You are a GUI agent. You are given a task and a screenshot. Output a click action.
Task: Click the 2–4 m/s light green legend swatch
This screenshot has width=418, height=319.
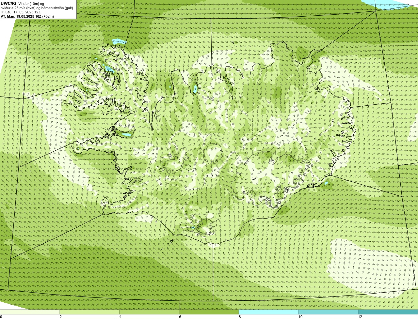click(x=90, y=312)
